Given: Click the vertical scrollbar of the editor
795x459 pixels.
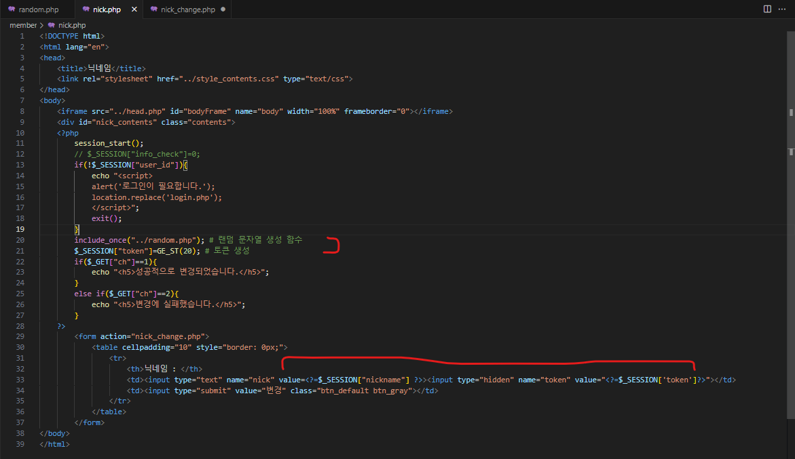Looking at the screenshot, I should pyautogui.click(x=791, y=224).
